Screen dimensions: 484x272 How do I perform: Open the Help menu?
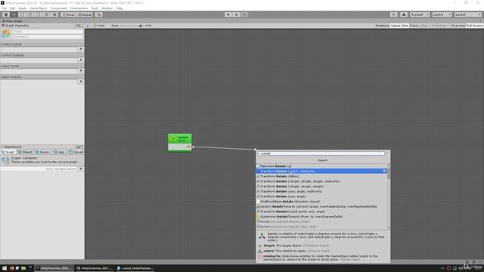tap(119, 8)
